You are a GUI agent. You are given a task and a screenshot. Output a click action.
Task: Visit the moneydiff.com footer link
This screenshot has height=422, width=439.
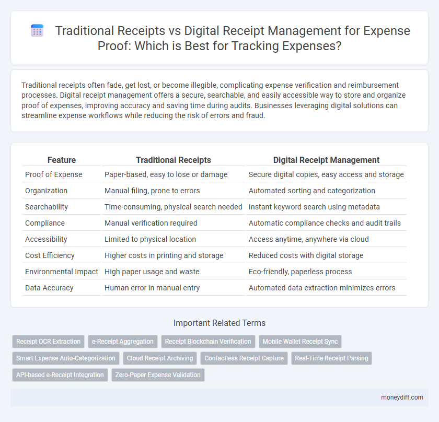coord(402,397)
